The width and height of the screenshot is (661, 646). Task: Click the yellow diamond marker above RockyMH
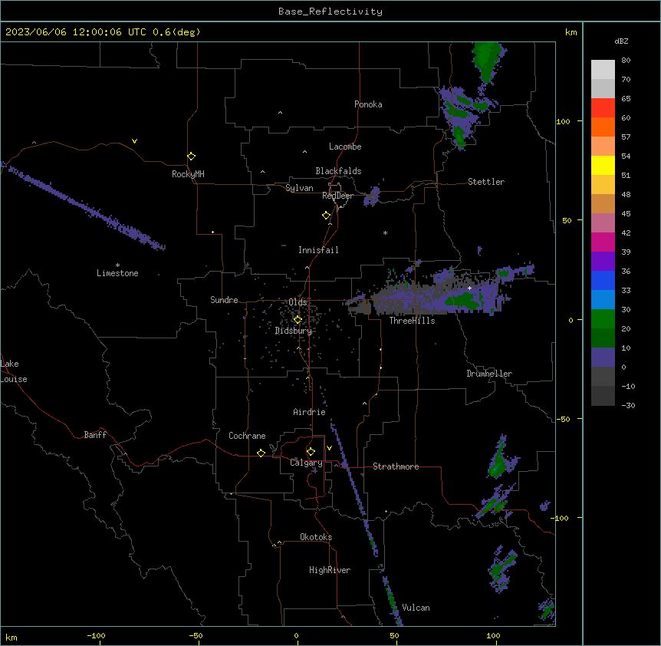192,157
